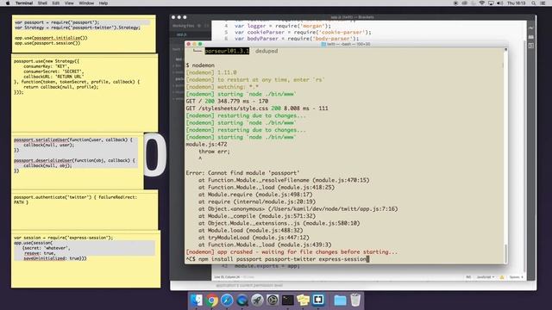The width and height of the screenshot is (552, 310).
Task: Click the Wi-Fi status icon
Action: (481, 3)
